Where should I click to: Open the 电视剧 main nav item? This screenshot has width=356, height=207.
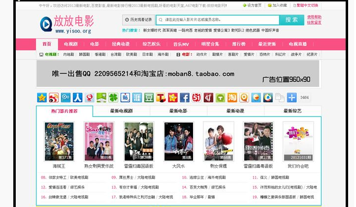[70, 44]
